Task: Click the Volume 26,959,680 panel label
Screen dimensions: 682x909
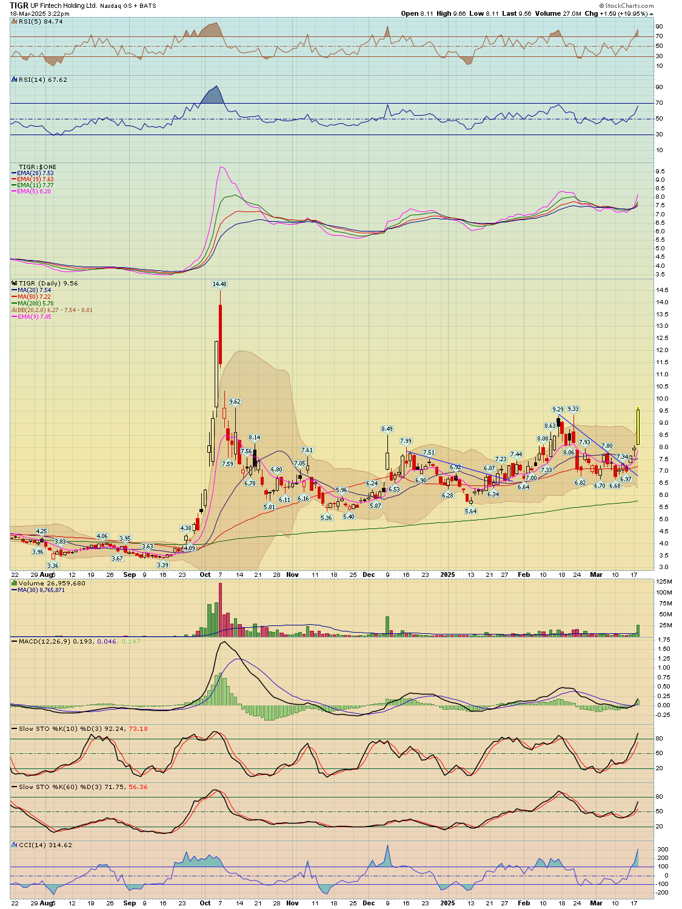Action: tap(52, 583)
